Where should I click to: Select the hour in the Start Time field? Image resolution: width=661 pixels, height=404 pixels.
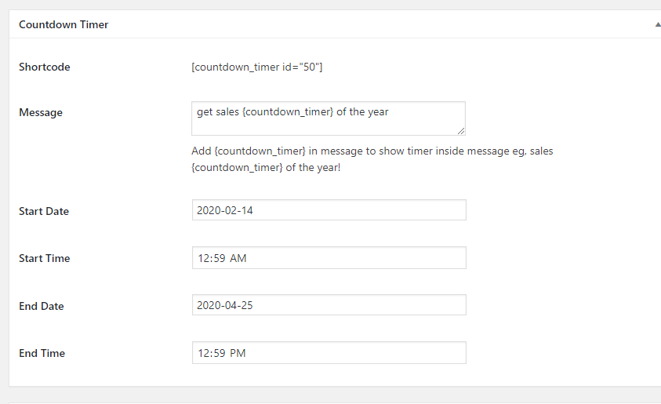point(202,258)
